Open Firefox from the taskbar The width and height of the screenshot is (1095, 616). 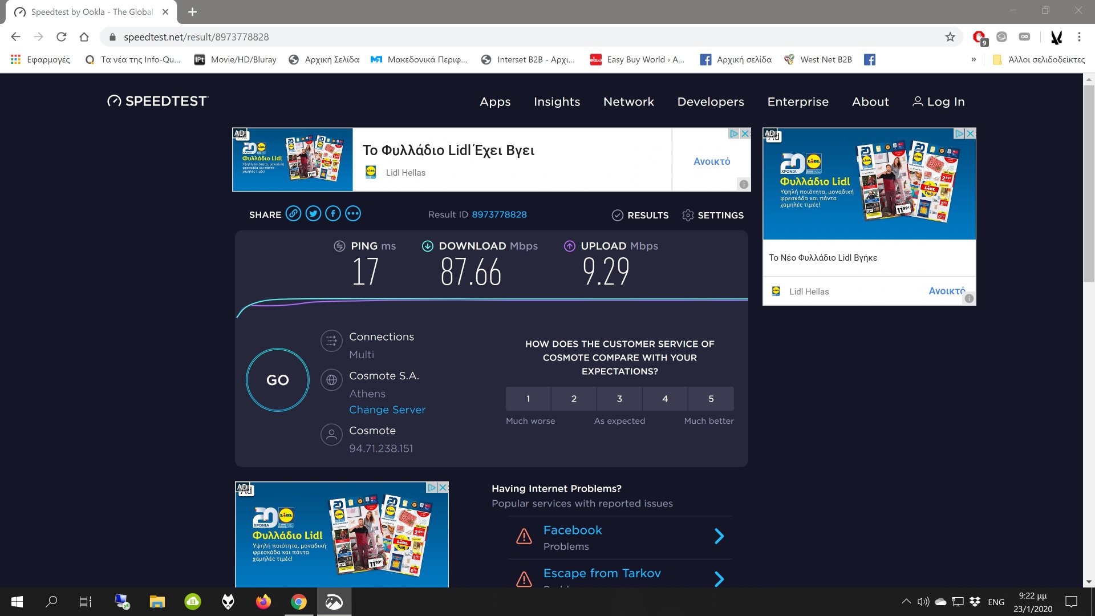263,602
